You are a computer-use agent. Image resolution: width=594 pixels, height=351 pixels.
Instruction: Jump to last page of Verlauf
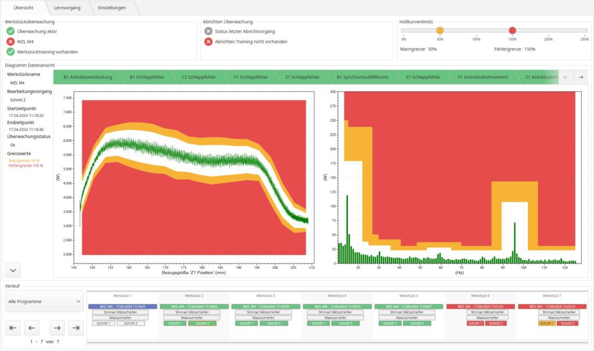click(75, 328)
